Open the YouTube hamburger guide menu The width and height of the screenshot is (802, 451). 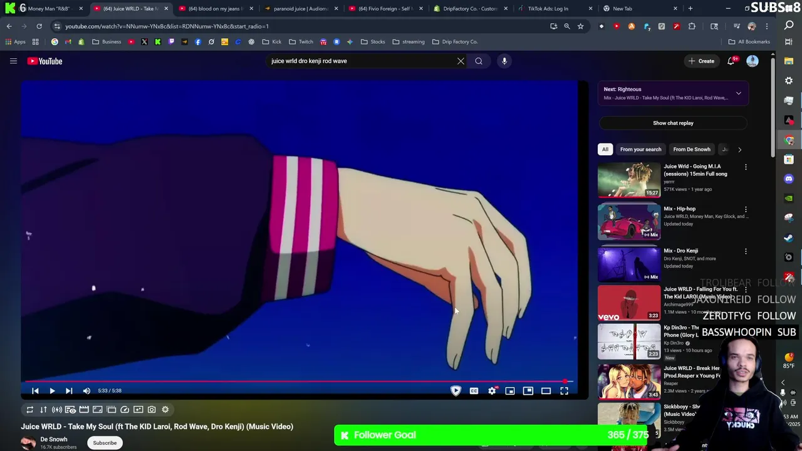(13, 61)
